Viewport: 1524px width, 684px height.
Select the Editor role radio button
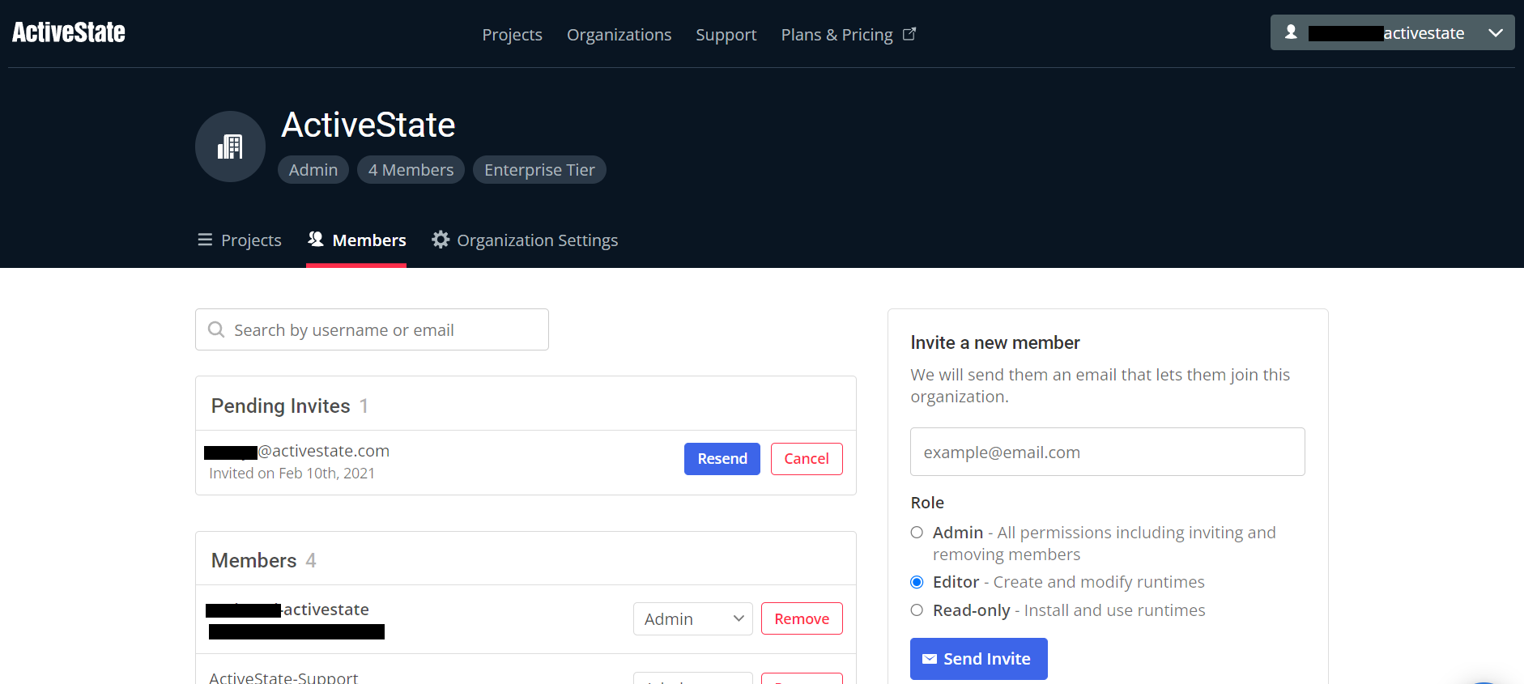pos(917,582)
